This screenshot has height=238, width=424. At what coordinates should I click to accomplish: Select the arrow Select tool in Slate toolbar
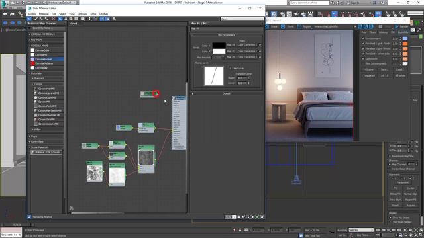tap(29, 19)
